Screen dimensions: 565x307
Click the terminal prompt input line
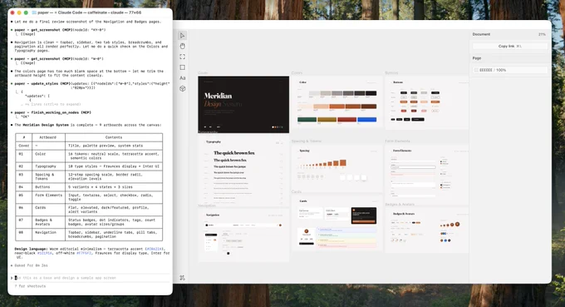pos(90,278)
